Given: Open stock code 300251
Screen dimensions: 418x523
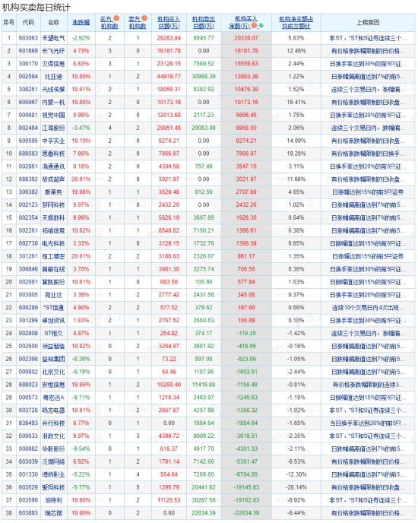Looking at the screenshot, I should [28, 90].
